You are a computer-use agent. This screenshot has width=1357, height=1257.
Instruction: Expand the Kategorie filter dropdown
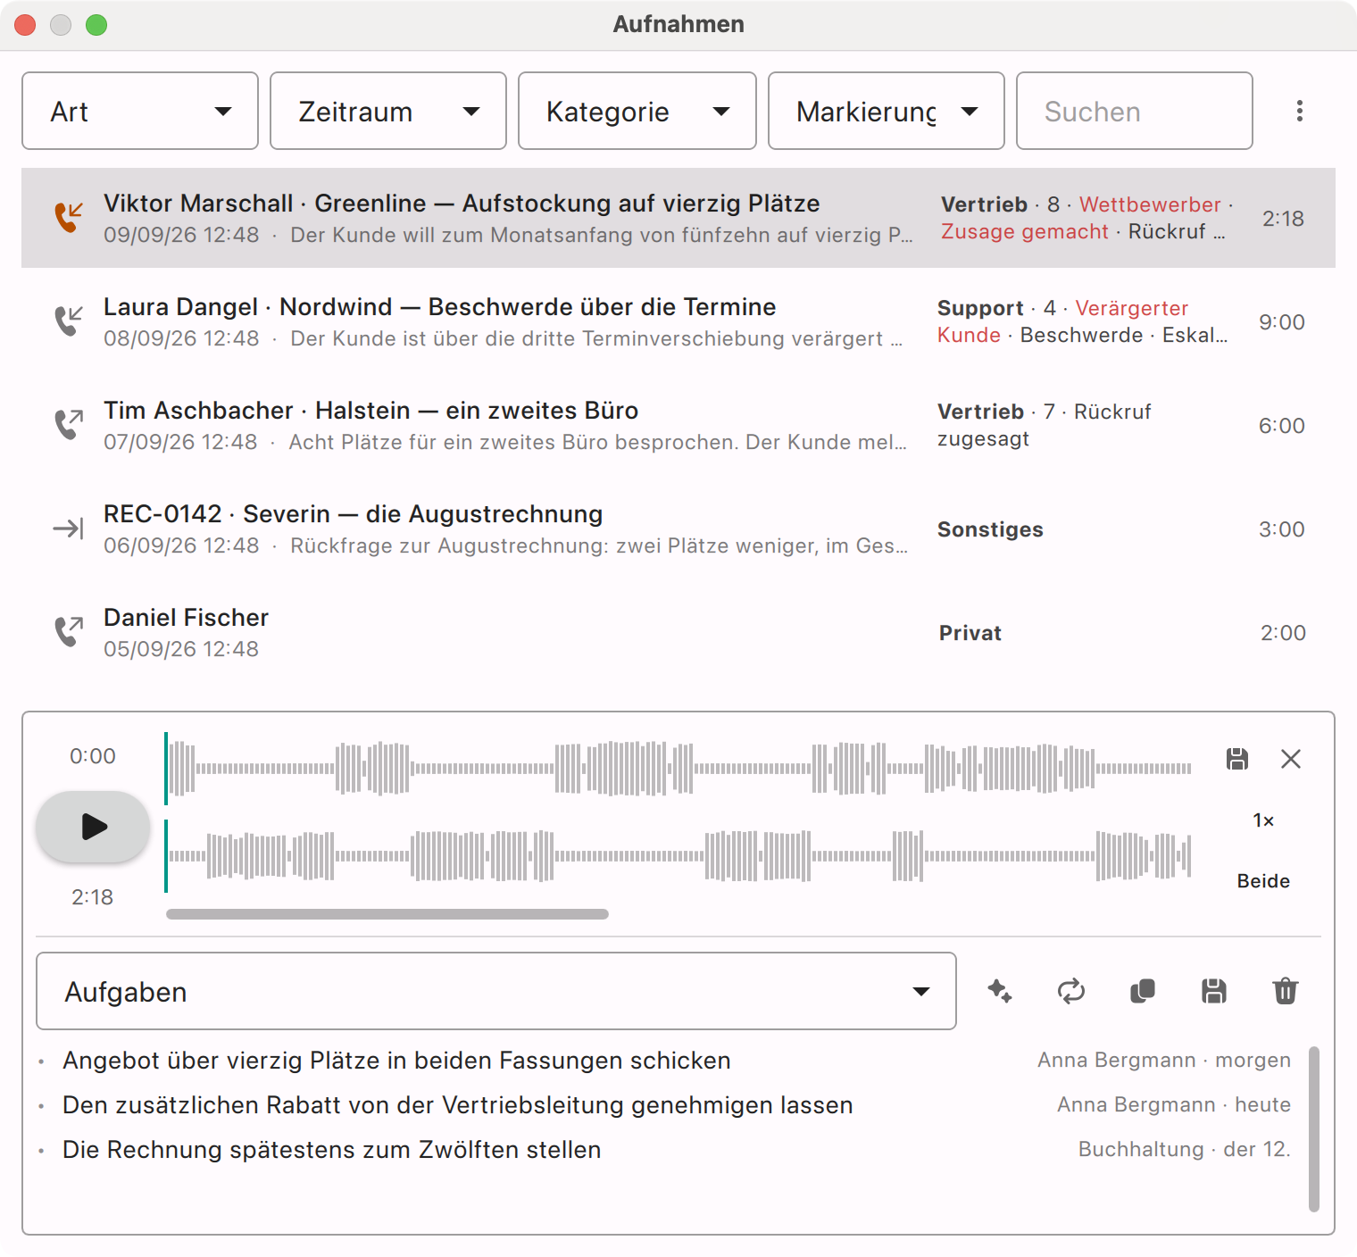click(637, 111)
